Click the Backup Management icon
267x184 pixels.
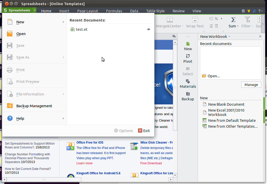(10, 106)
